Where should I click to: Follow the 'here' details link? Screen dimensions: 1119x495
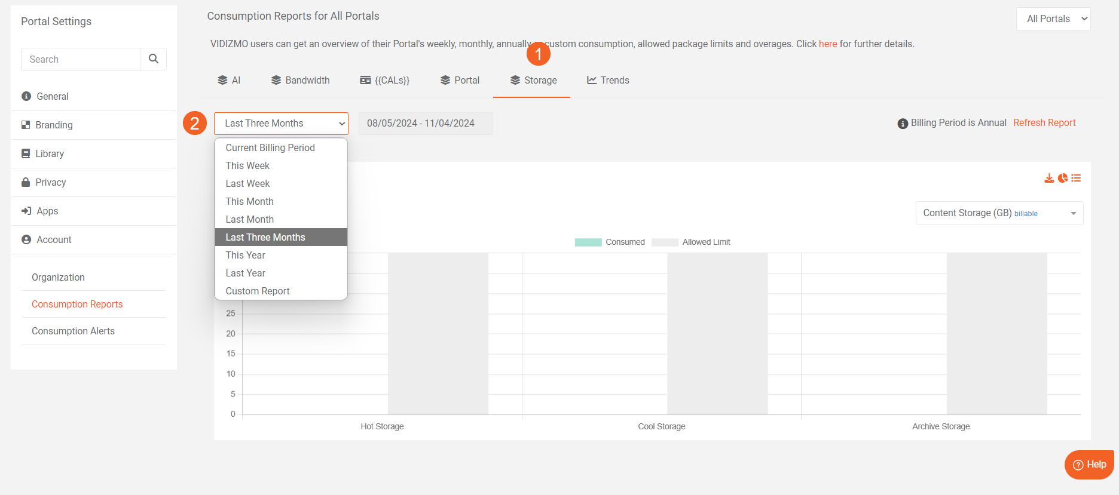pyautogui.click(x=828, y=44)
